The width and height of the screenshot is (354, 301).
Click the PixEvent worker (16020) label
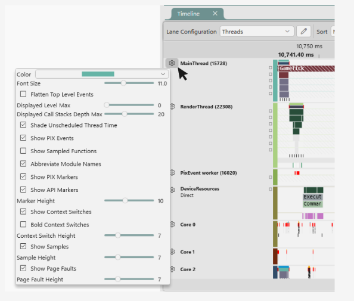209,173
